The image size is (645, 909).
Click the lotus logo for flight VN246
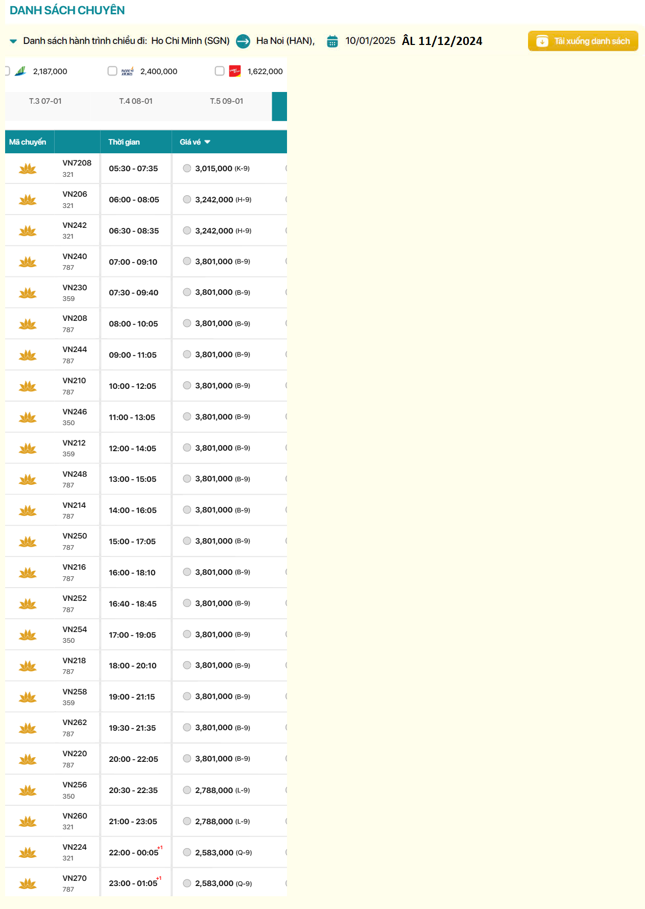(x=28, y=417)
